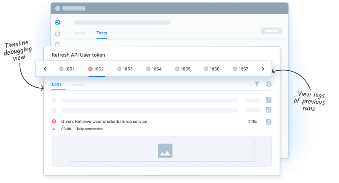
Task: Select run 1851 in the timeline
Action: [x=67, y=69]
